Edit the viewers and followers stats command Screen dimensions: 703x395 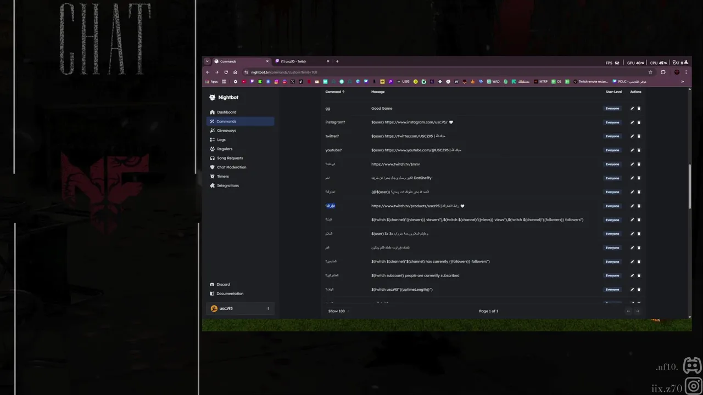coord(632,220)
